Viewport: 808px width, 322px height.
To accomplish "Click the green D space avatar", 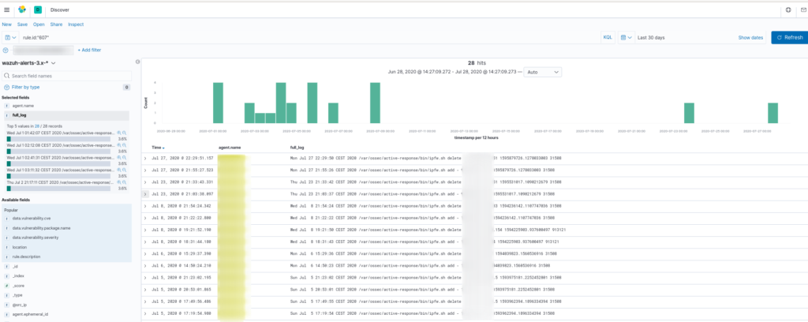I will point(38,9).
